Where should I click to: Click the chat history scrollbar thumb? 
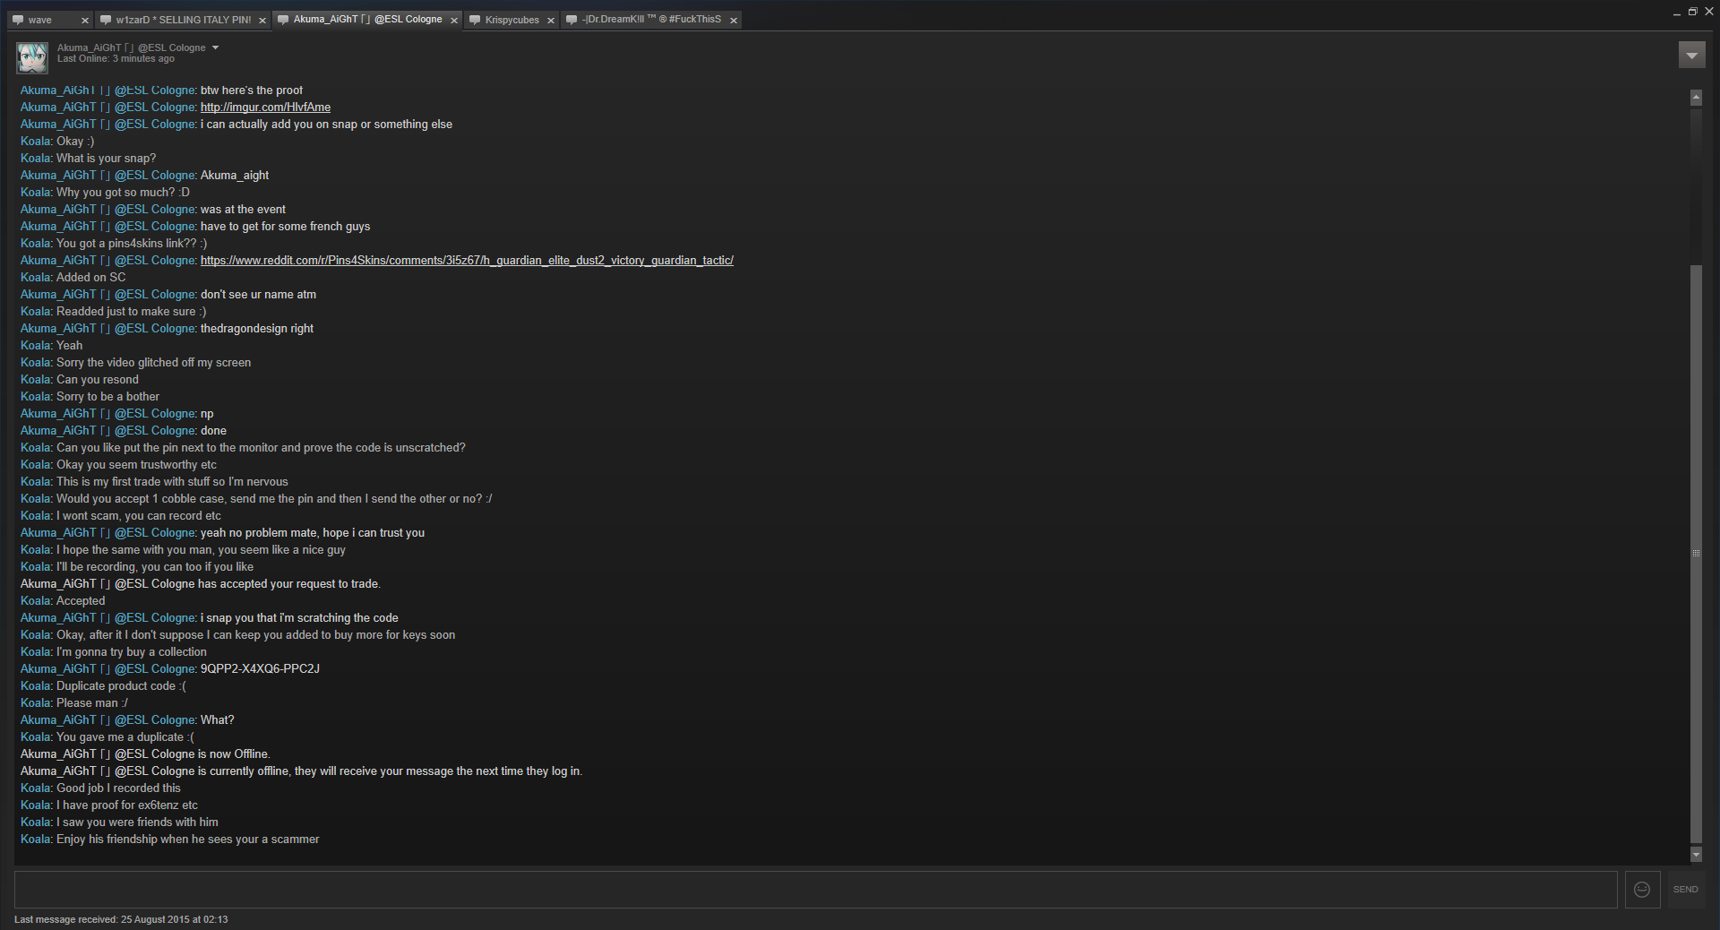(1696, 554)
